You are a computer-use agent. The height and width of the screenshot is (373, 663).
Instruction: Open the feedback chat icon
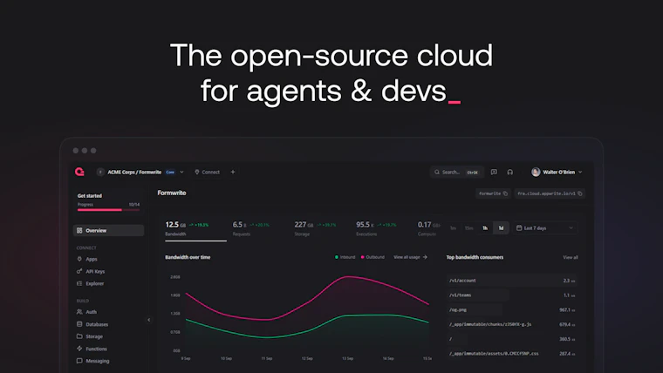(494, 172)
